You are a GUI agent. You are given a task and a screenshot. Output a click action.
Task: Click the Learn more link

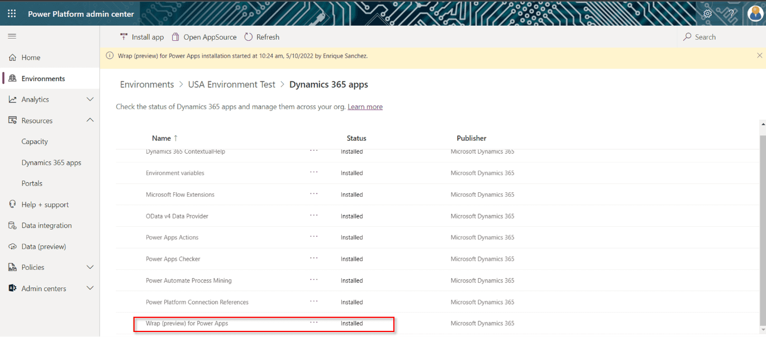click(x=365, y=107)
